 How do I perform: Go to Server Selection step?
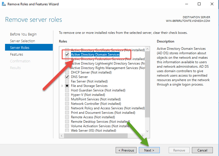22,41
